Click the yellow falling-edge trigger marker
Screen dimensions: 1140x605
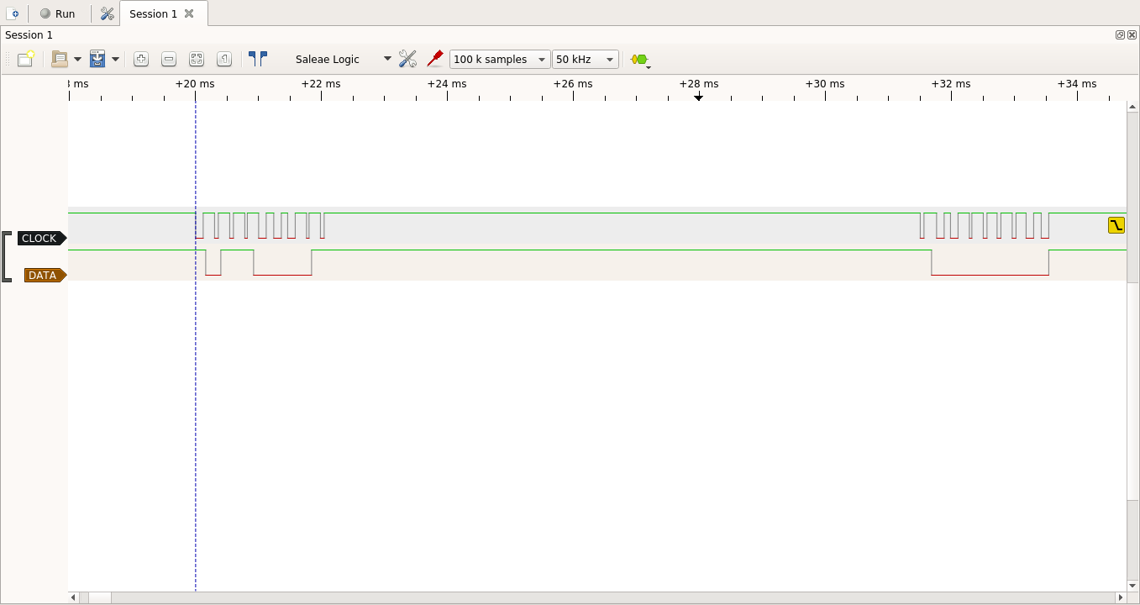1116,224
